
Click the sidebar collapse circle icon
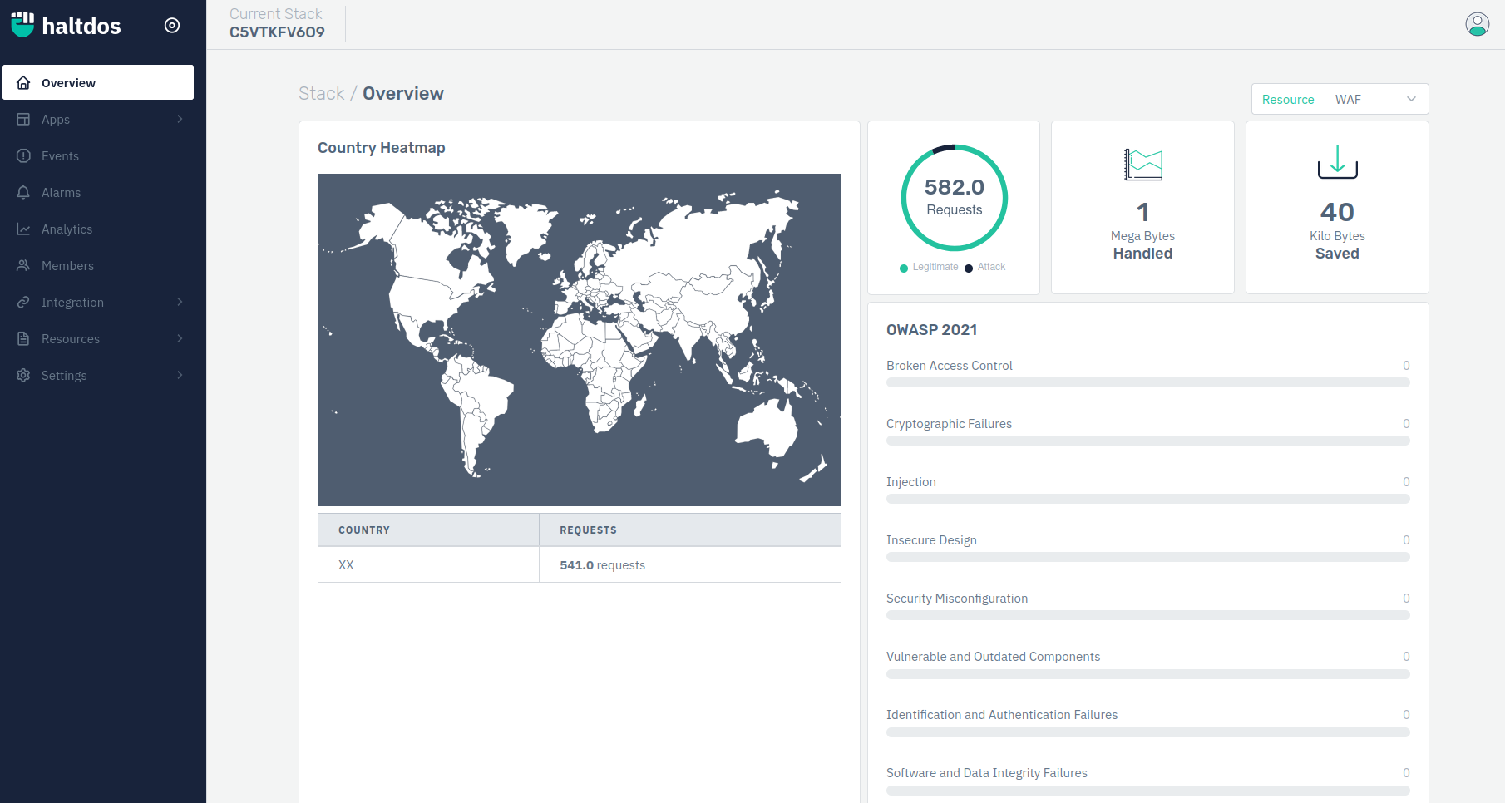(x=172, y=26)
